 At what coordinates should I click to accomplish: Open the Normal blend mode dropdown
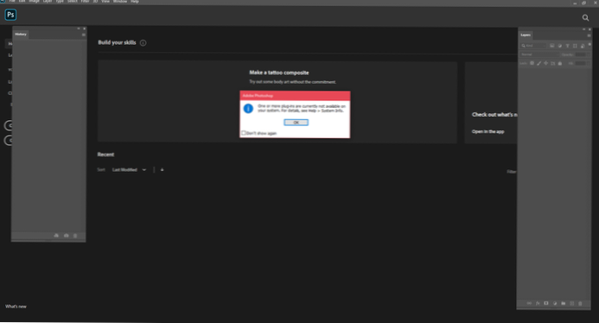(x=538, y=54)
